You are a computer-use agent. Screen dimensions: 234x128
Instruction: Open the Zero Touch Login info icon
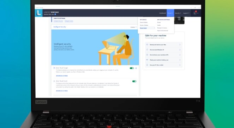click(136, 68)
